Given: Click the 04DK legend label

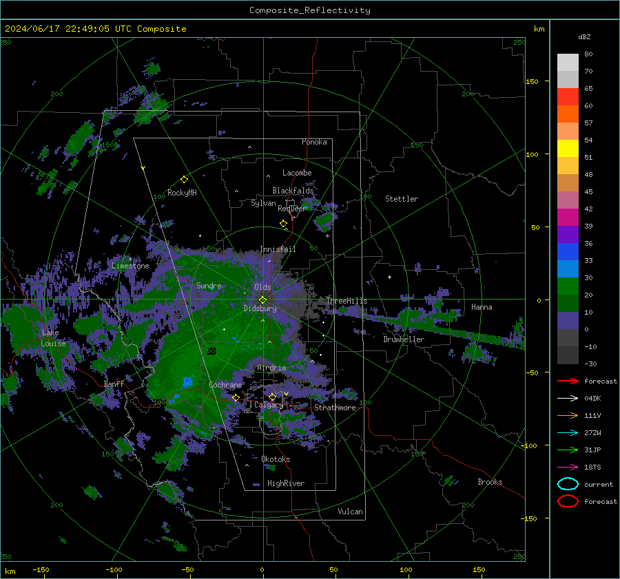Looking at the screenshot, I should 592,399.
